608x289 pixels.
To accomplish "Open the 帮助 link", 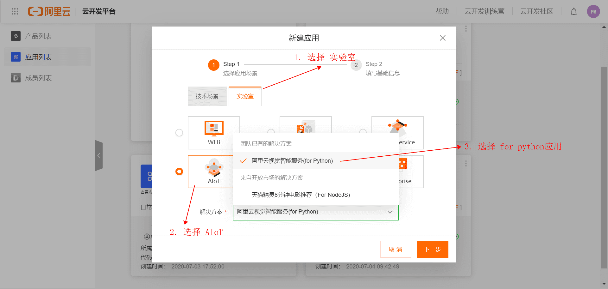I will point(442,11).
